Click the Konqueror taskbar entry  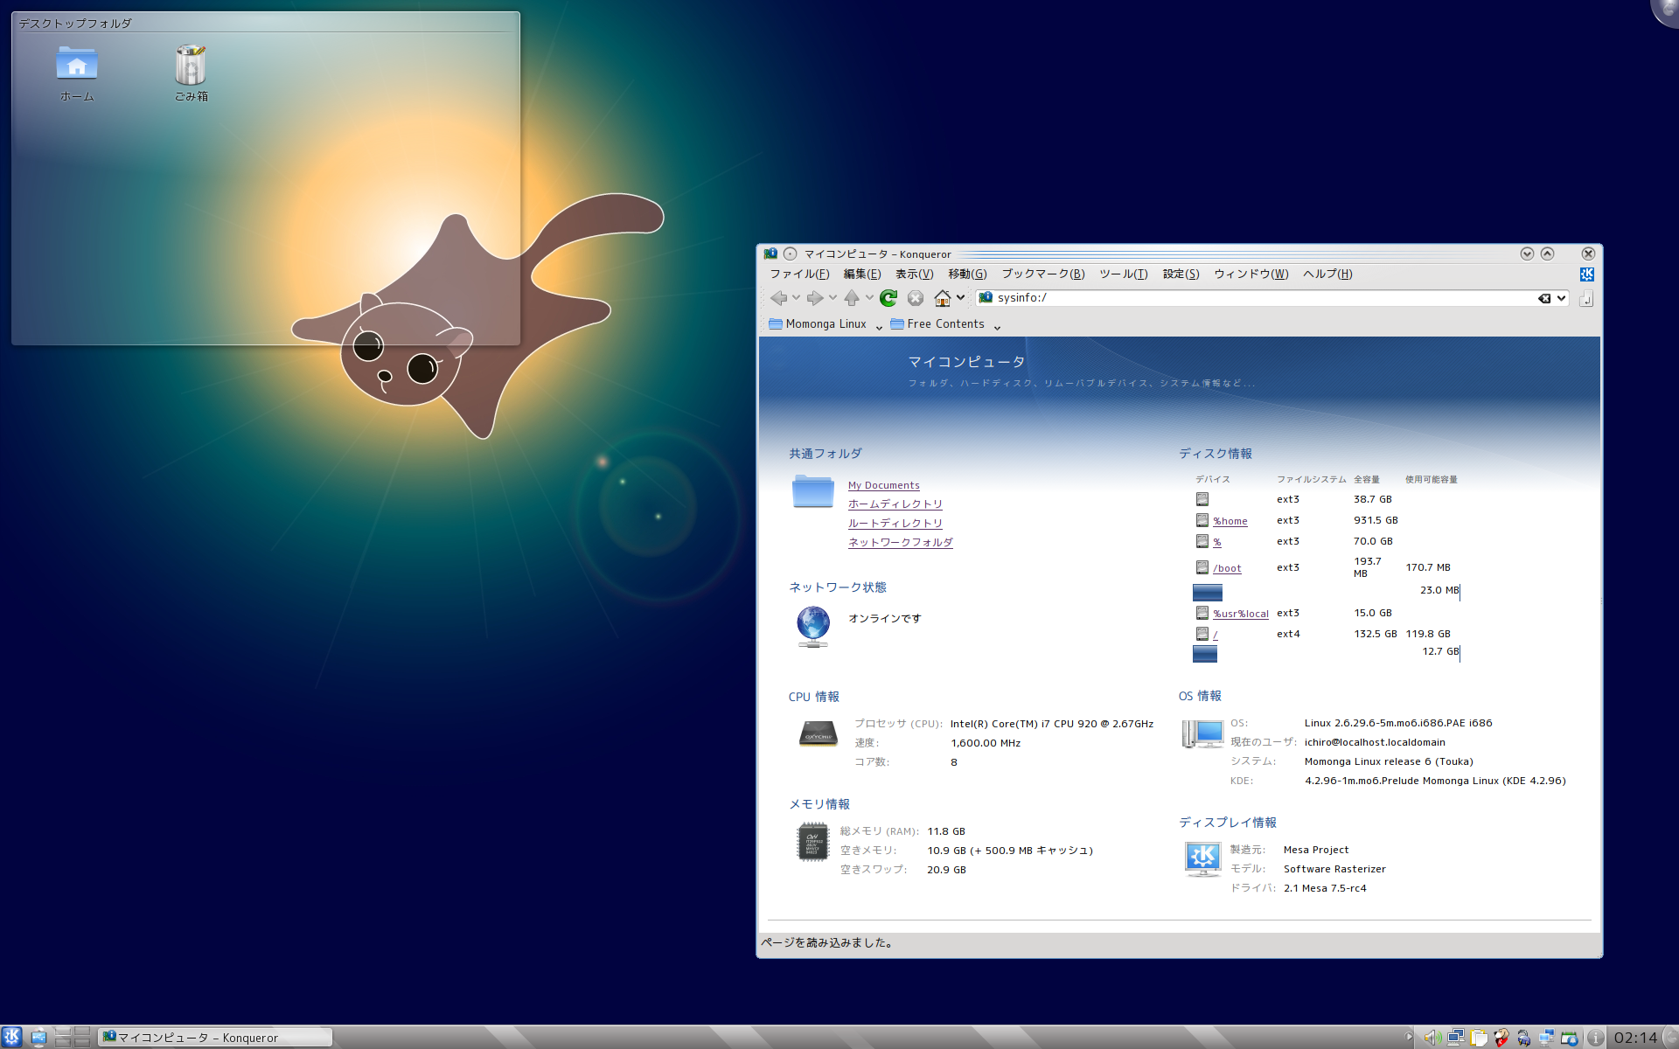pos(215,1038)
